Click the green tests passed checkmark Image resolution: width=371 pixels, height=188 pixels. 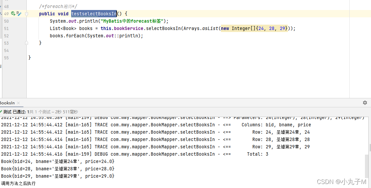(x=1, y=112)
